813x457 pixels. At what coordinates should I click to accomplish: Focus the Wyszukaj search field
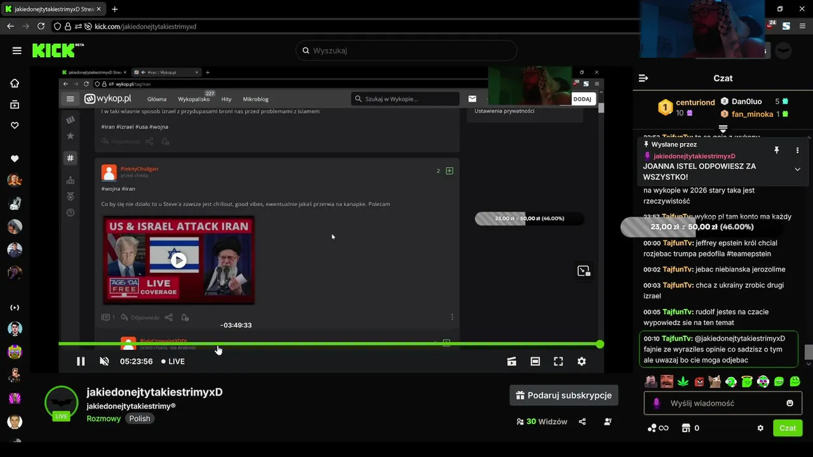tap(406, 51)
